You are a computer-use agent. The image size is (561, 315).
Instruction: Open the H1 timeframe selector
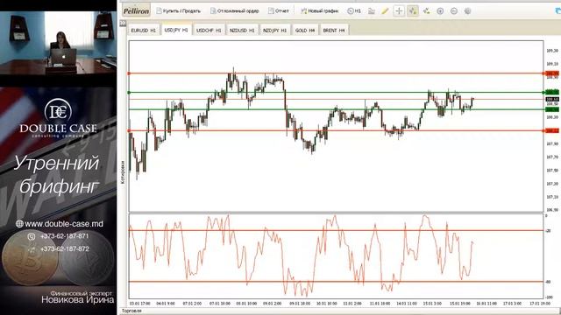(354, 11)
